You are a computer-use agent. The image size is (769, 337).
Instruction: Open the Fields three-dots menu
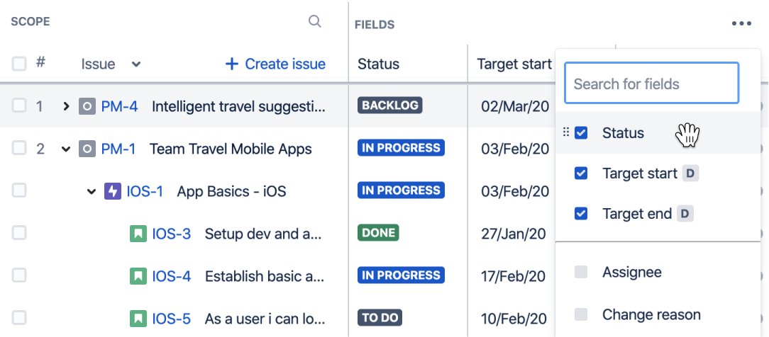(x=741, y=23)
